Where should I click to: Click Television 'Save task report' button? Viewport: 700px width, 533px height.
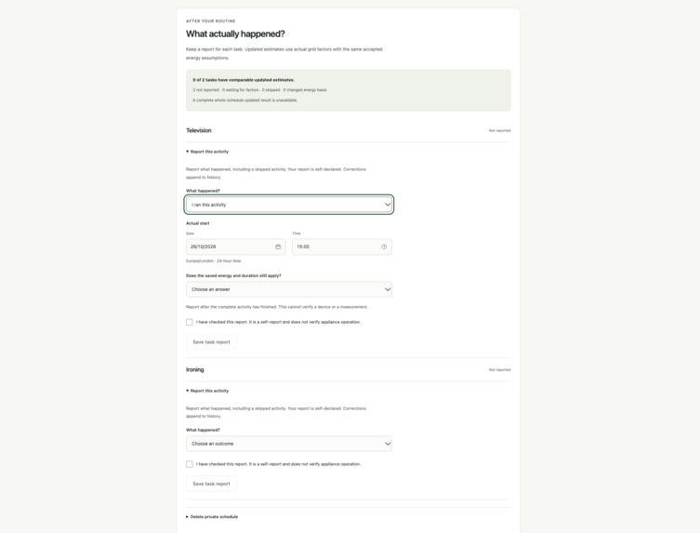(211, 341)
